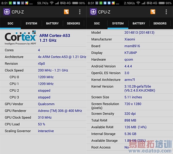Select Architecture value 4x ARM Cortex-A53
The width and height of the screenshot is (173, 154).
pos(62,57)
